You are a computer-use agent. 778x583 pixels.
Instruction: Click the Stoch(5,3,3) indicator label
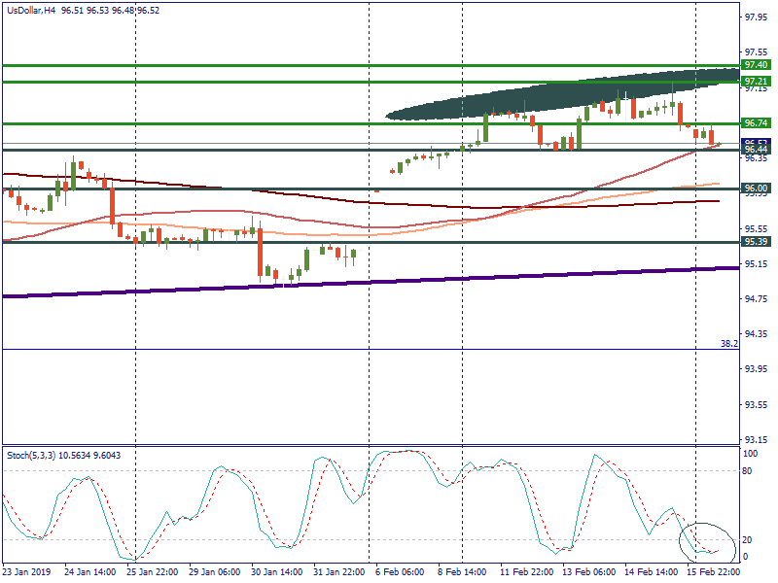(33, 454)
